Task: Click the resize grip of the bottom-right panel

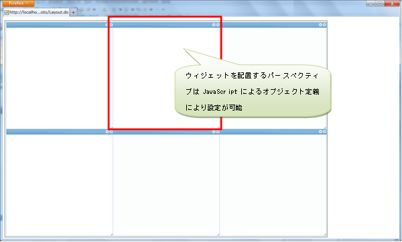Action: click(325, 235)
